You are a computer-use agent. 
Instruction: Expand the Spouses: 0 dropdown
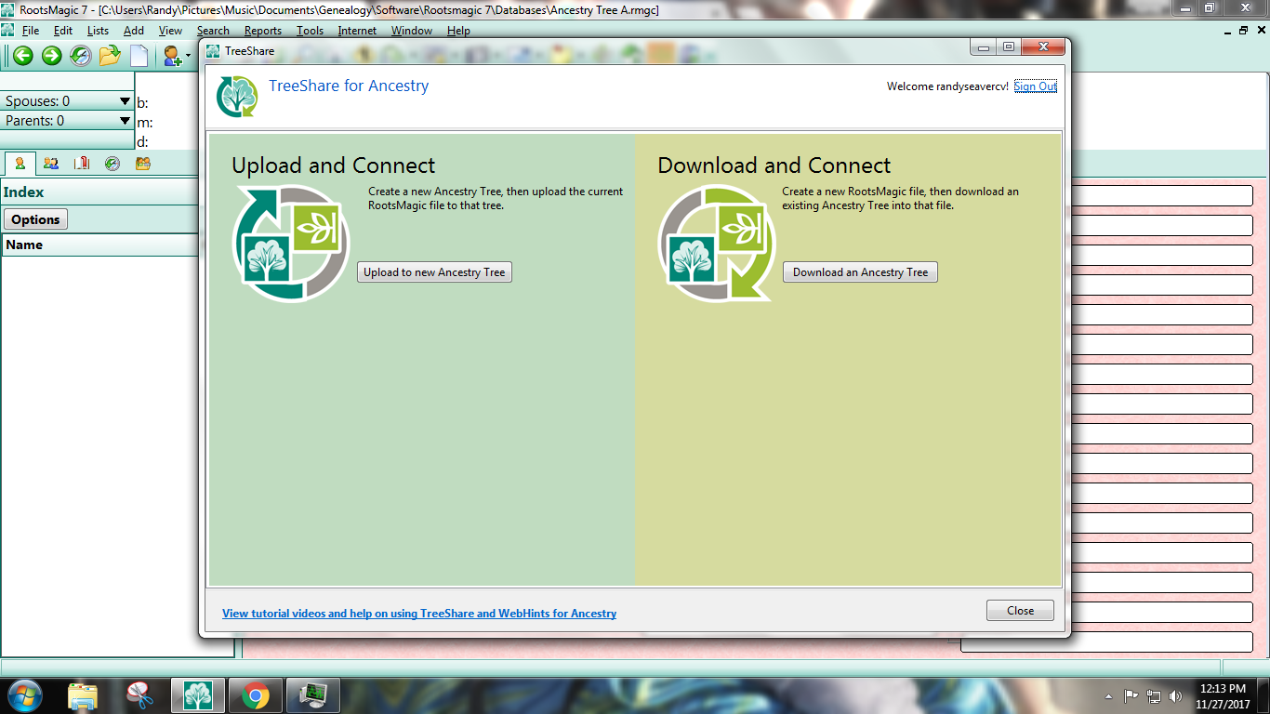coord(125,101)
